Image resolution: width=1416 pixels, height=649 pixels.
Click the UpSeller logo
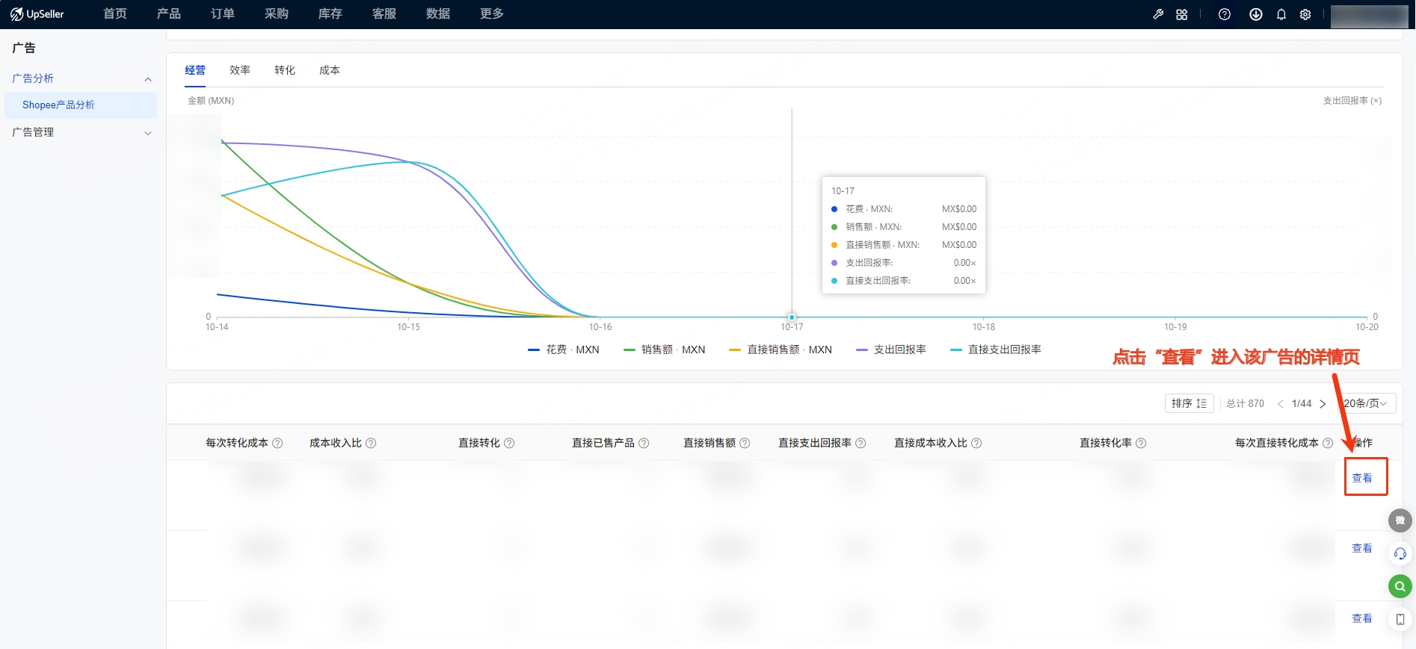(x=37, y=14)
